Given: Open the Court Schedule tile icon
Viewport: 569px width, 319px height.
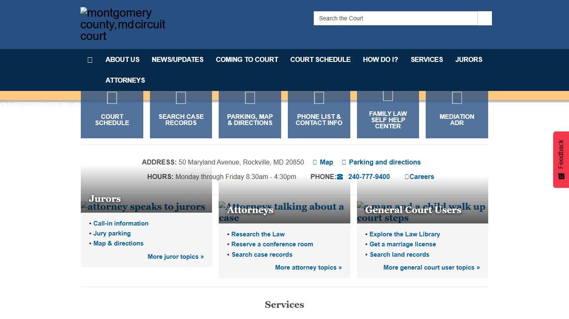Looking at the screenshot, I should (112, 98).
